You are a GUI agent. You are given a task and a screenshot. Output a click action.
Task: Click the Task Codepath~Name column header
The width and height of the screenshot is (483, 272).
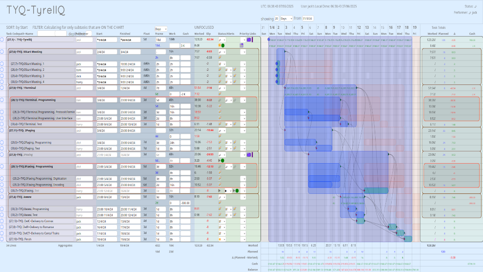click(x=20, y=34)
